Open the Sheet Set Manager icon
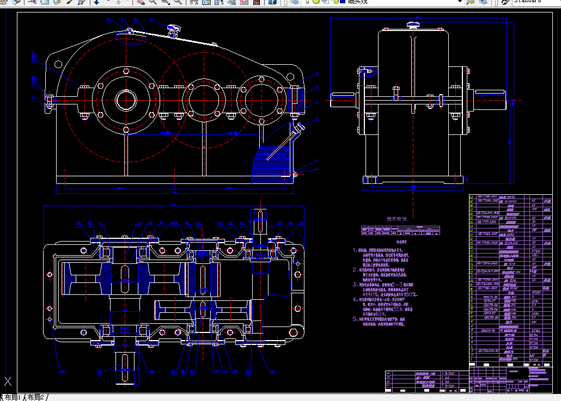 pos(231,2)
